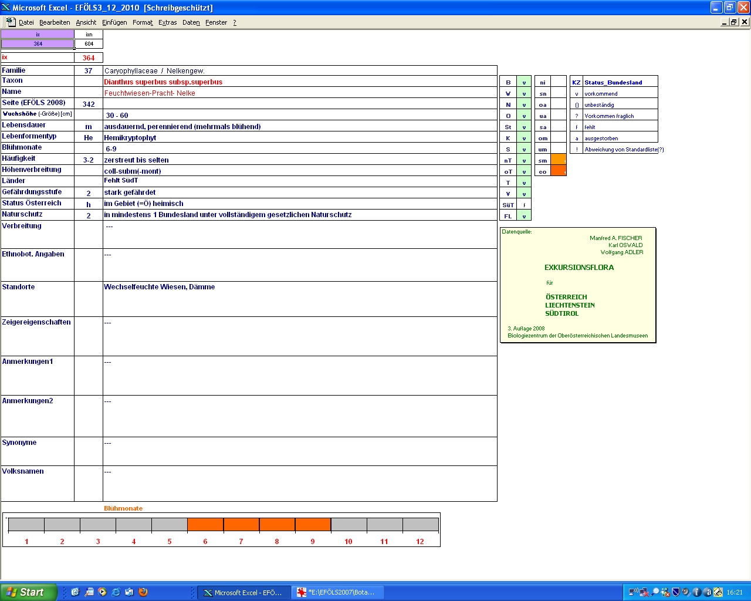Click the Wuchshöhe value 30 - 60
Viewport: 751px width, 601px height.
click(117, 116)
